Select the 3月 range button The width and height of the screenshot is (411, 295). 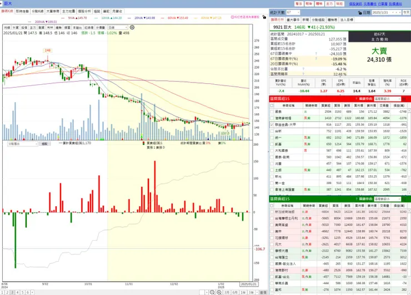tap(227, 292)
